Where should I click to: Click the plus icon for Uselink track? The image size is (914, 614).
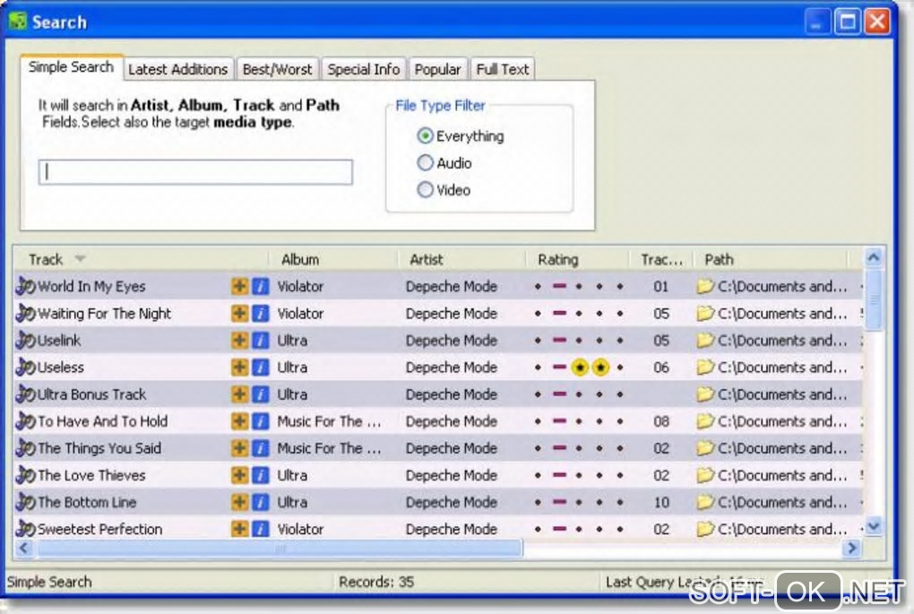click(239, 340)
